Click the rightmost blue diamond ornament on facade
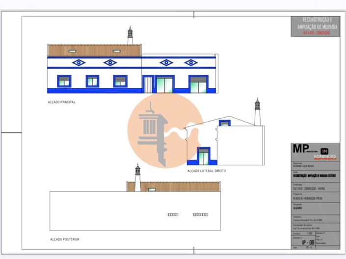This screenshot has height=259, width=346. (191, 62)
